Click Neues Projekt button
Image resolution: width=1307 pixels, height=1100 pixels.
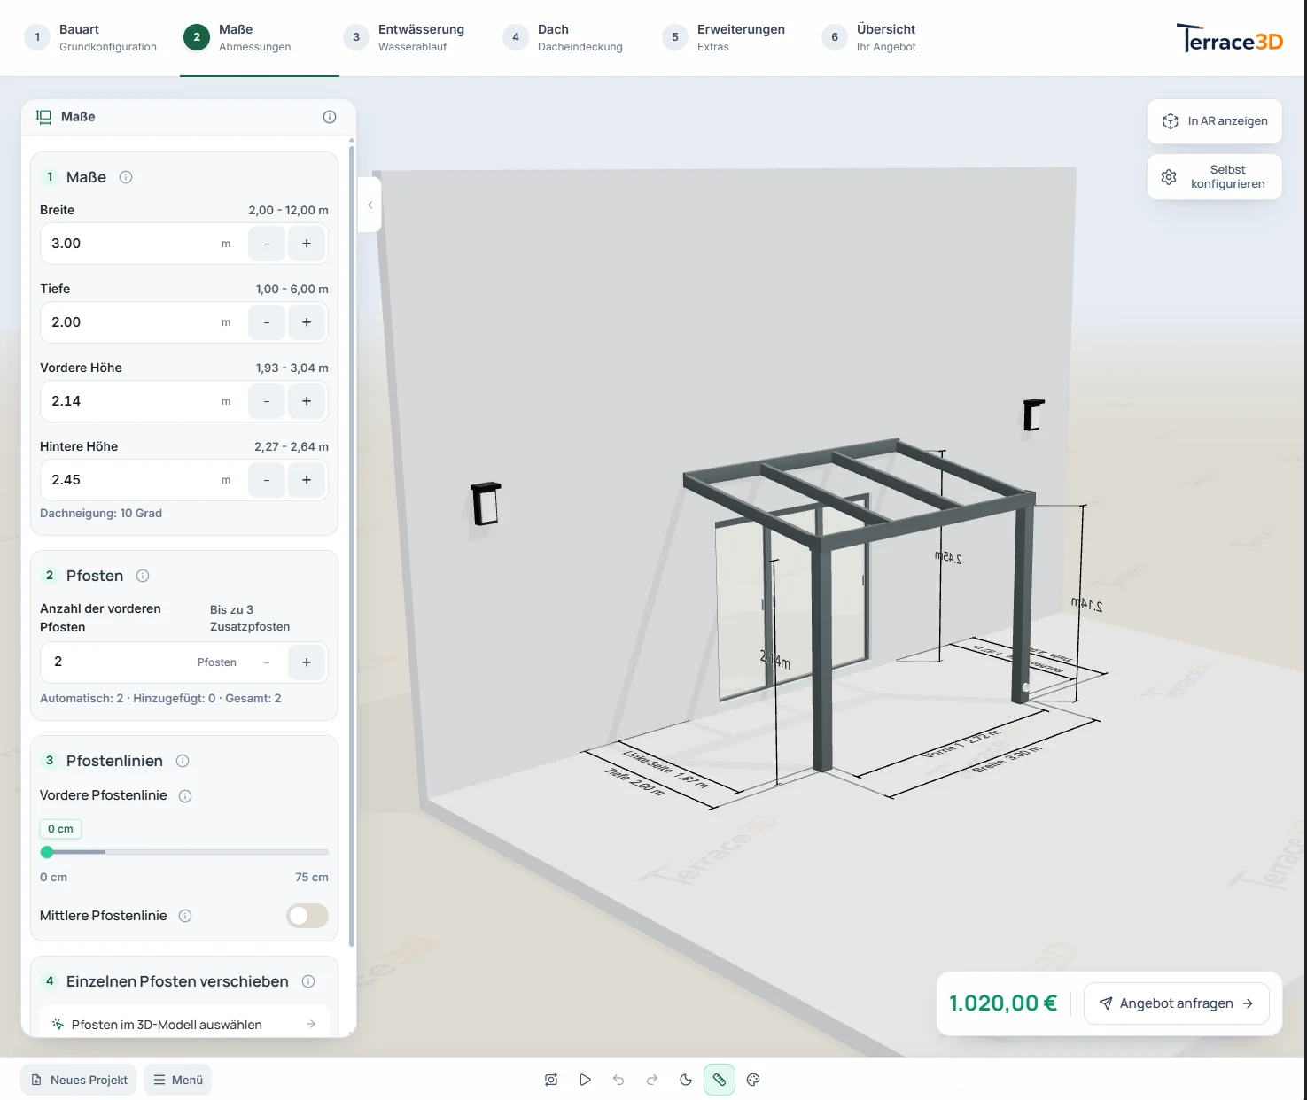(79, 1080)
